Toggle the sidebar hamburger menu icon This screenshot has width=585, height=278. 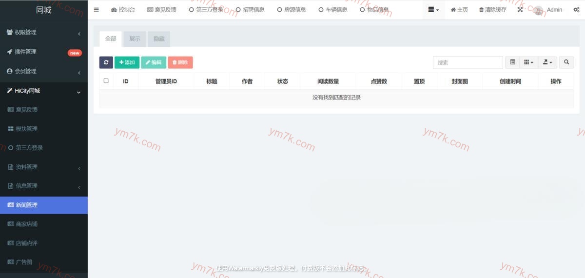96,10
